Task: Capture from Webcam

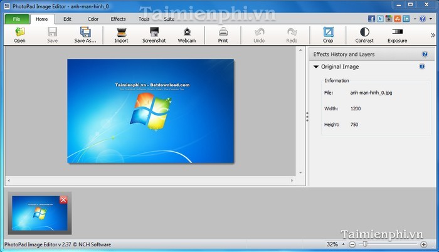Action: 187,35
